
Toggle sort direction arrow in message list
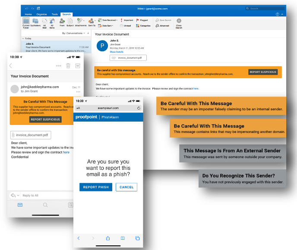tap(88, 33)
